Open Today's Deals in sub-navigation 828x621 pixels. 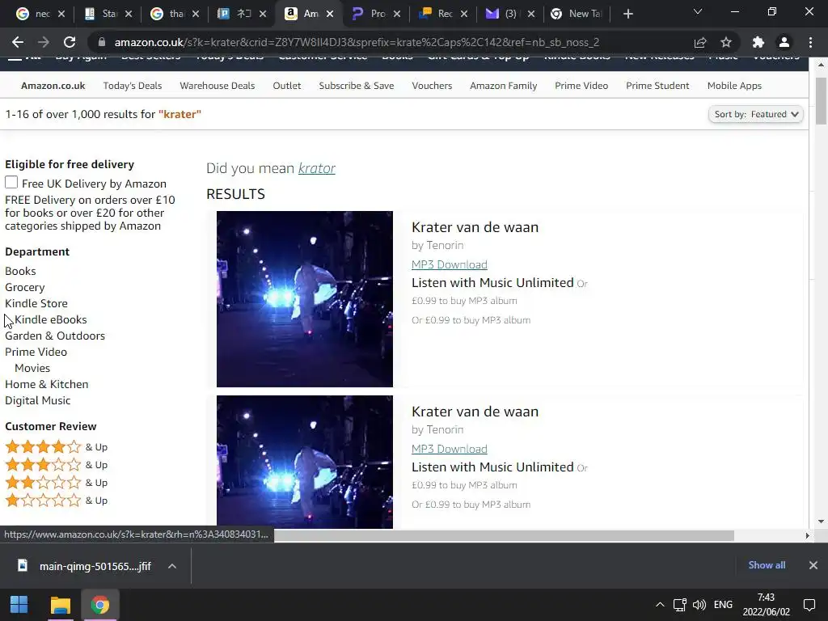[x=133, y=86]
